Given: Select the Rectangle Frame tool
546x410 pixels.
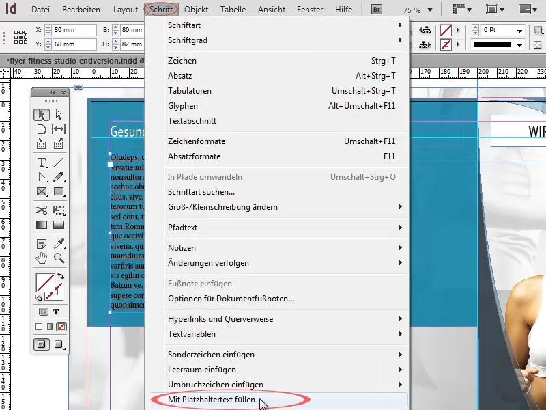Looking at the screenshot, I should (x=42, y=191).
